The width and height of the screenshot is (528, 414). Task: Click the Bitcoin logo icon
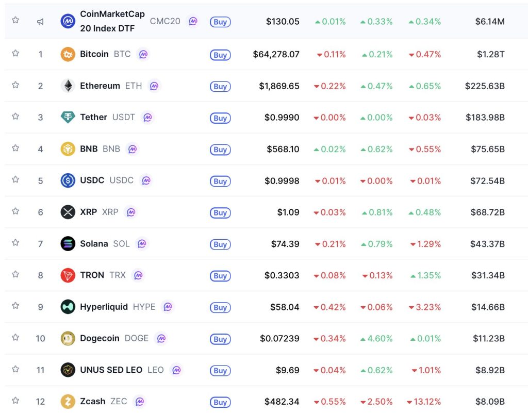[68, 54]
